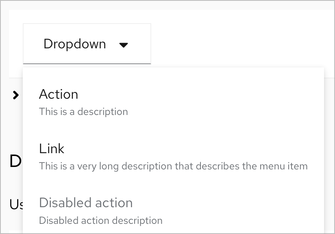Click the "Disabled action description" text

100,221
